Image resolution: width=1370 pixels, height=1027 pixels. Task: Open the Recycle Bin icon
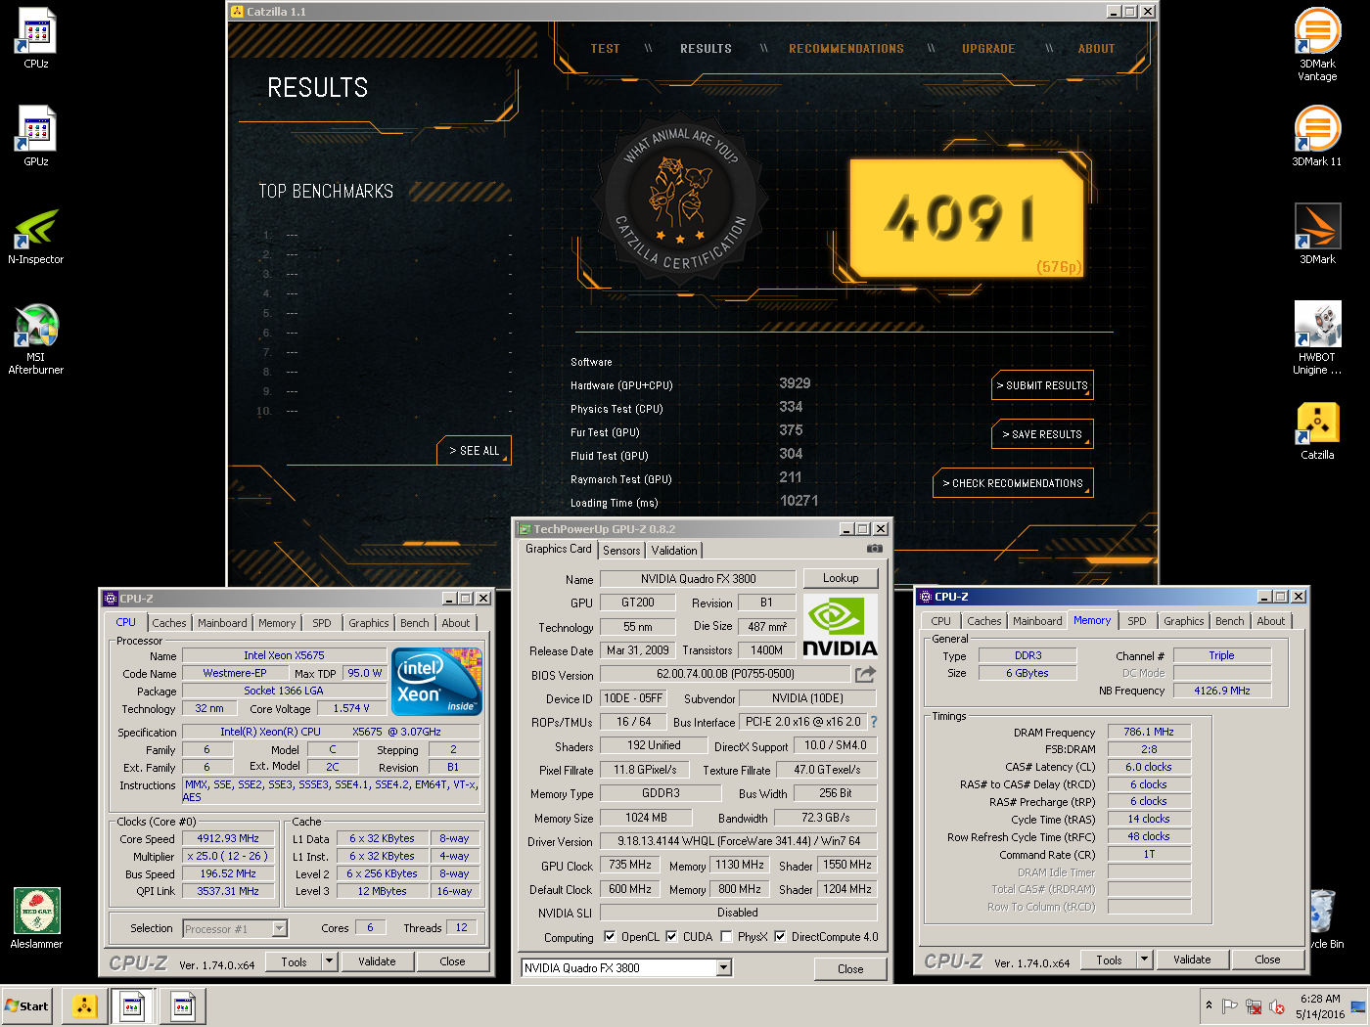point(1323,917)
